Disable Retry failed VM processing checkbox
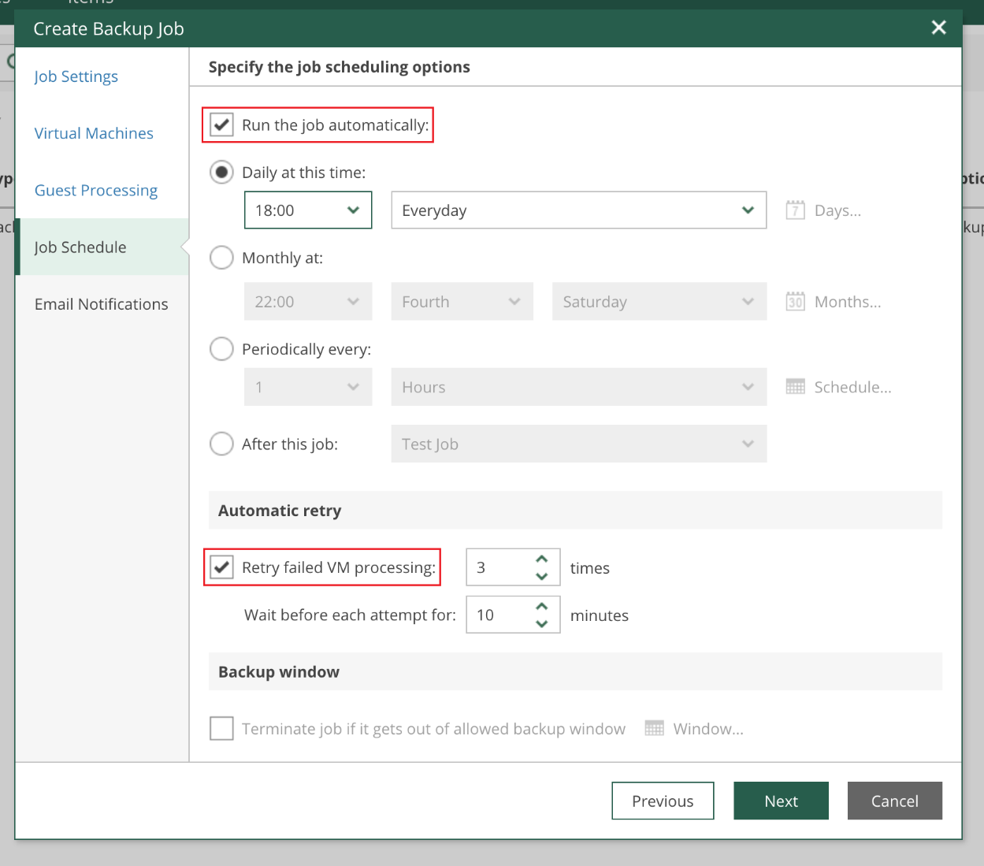Screen dimensions: 984x866 222,567
